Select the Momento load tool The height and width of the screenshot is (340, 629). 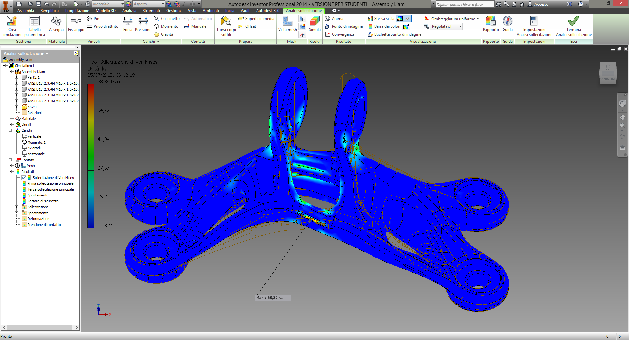pyautogui.click(x=166, y=26)
